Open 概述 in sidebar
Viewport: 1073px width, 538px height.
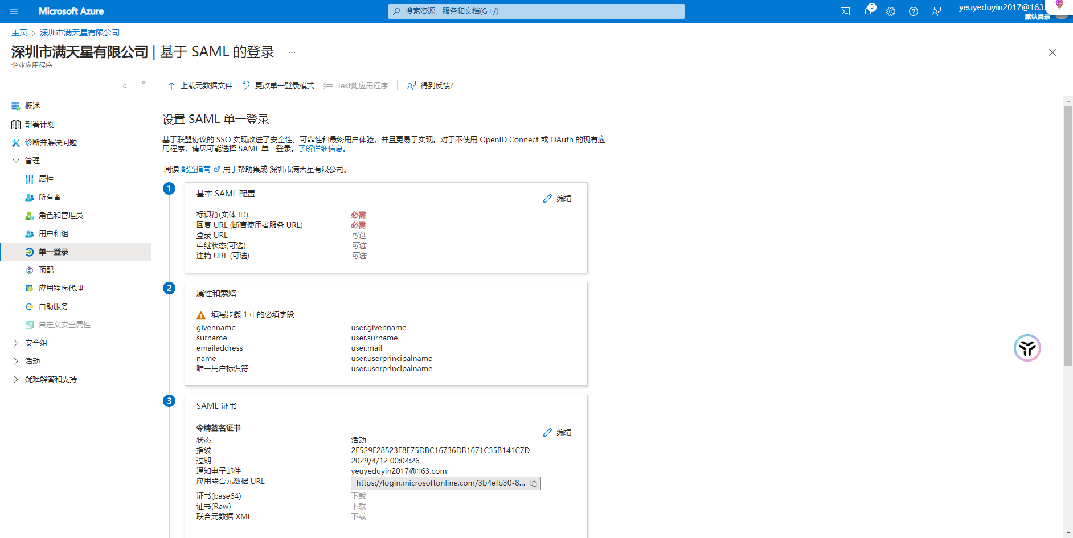(32, 106)
